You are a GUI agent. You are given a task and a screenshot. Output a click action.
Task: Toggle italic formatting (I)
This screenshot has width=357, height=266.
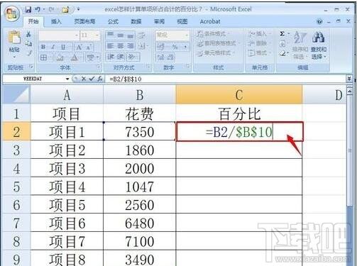click(x=53, y=47)
